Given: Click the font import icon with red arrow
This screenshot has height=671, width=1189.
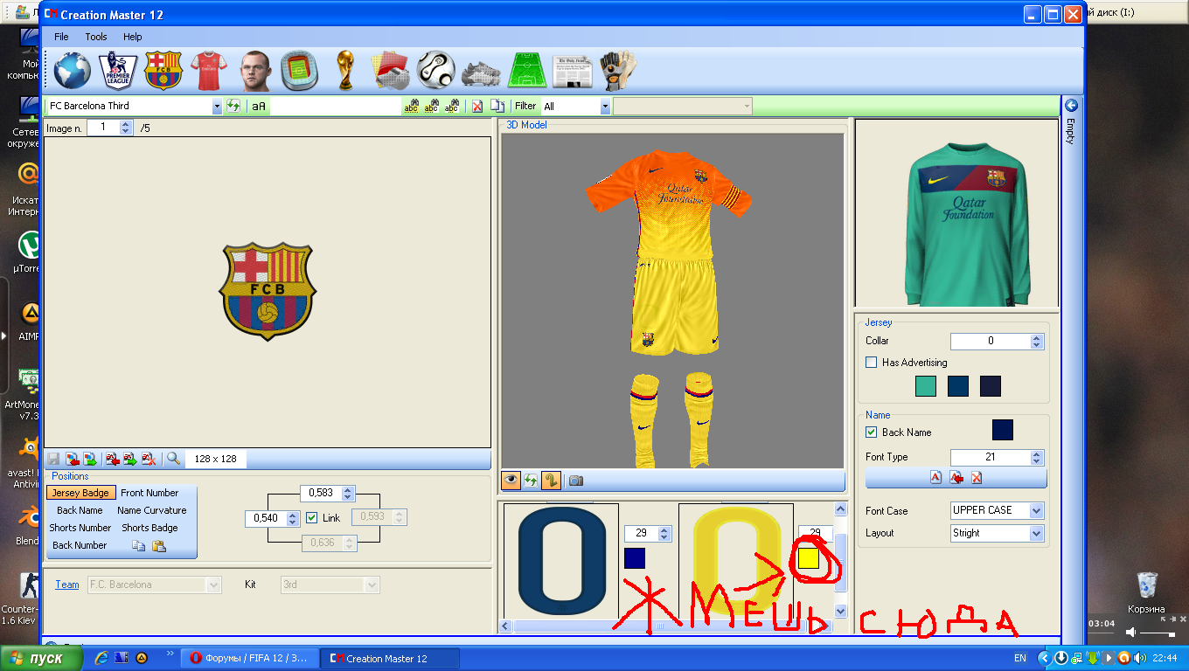Looking at the screenshot, I should tap(956, 477).
